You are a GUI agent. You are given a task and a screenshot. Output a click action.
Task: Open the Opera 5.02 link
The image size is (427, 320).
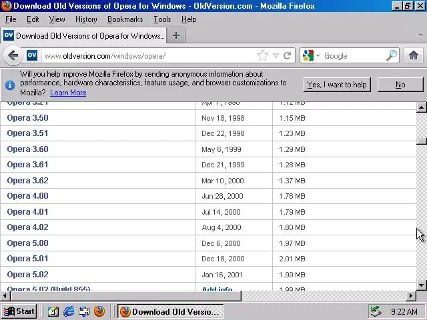pos(27,274)
